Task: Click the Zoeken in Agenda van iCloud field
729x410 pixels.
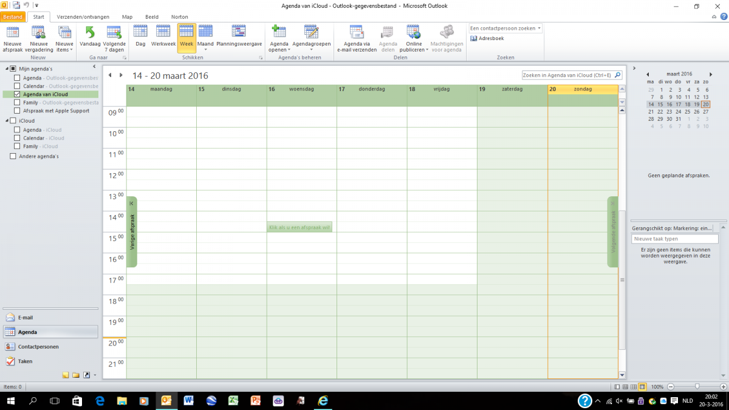Action: coord(572,75)
